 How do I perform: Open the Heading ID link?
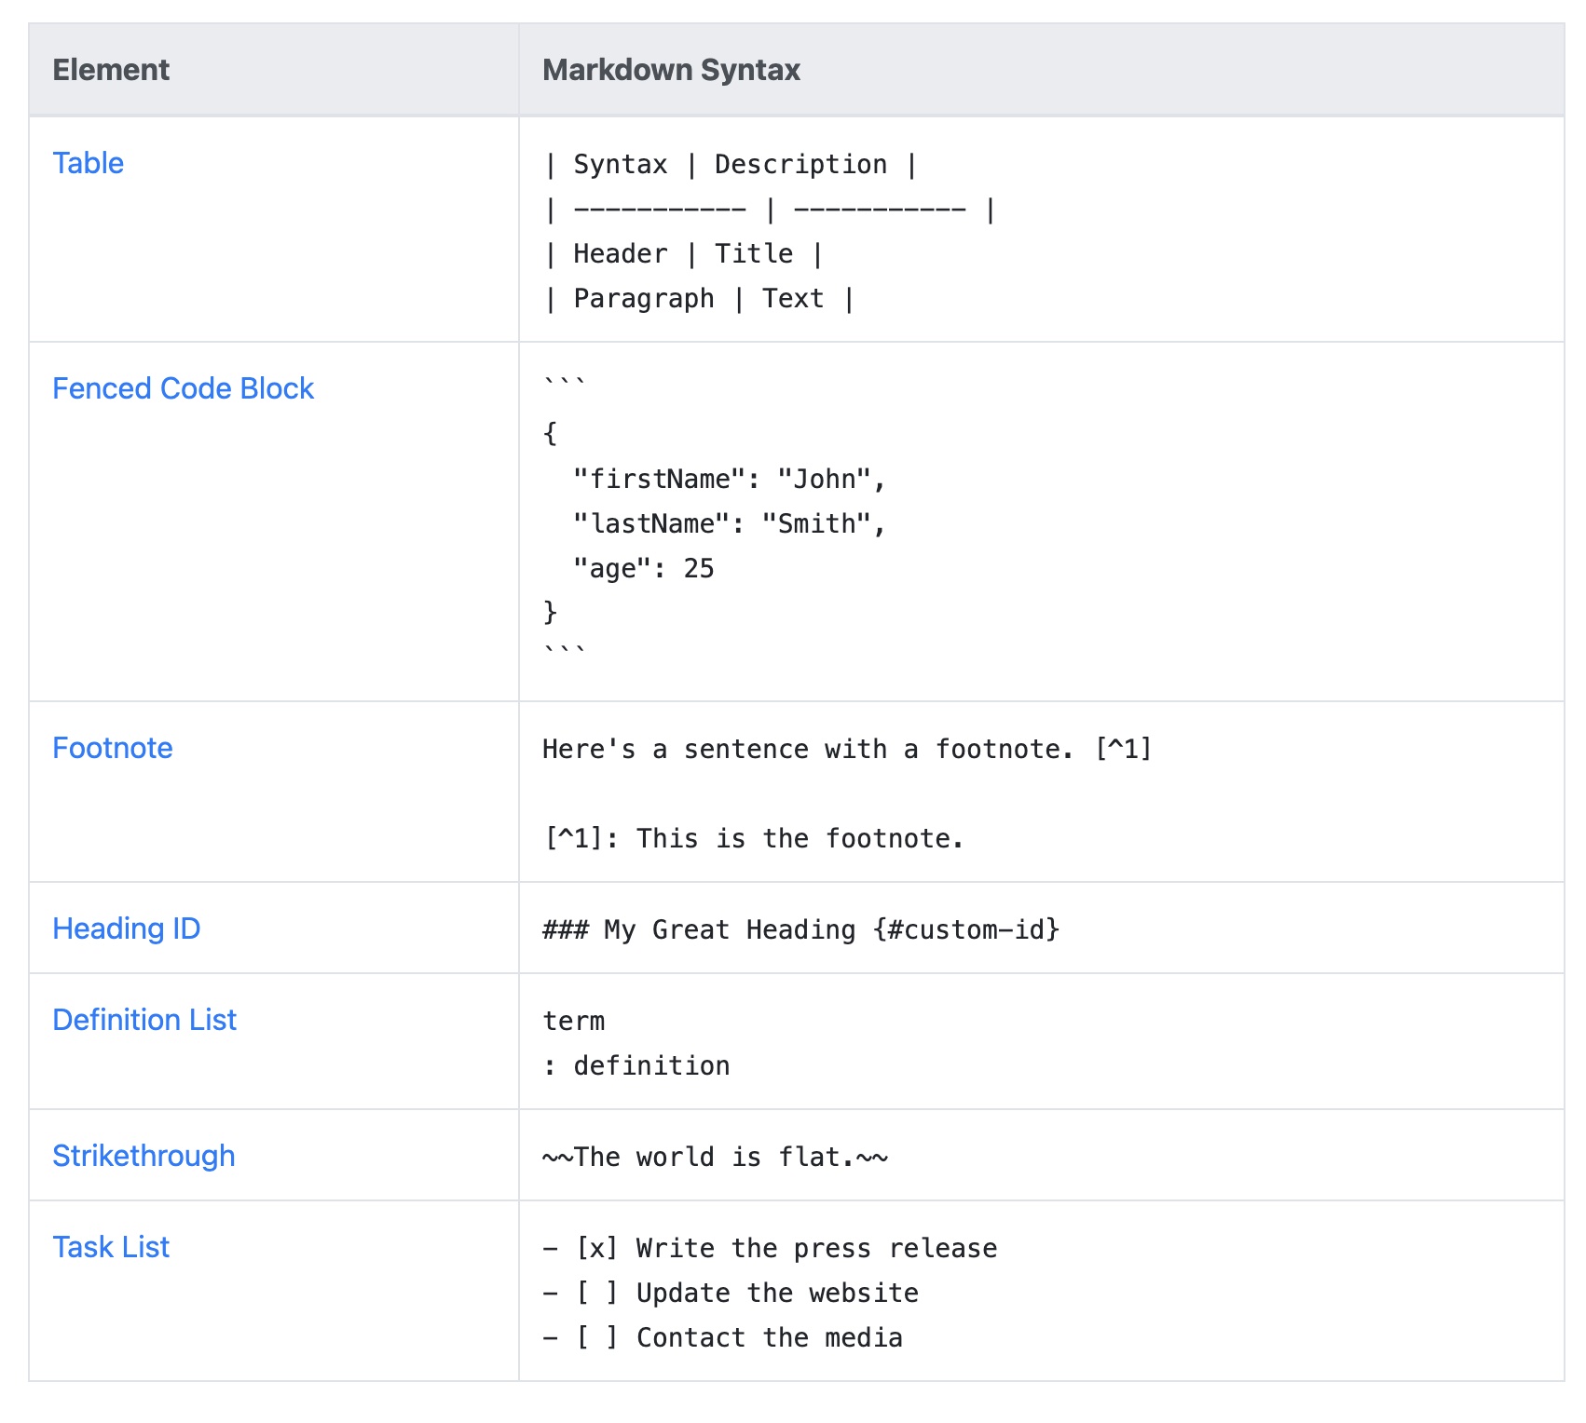tap(127, 928)
